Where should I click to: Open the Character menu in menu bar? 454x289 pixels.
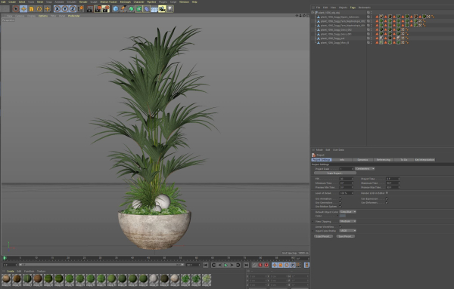pyautogui.click(x=139, y=2)
